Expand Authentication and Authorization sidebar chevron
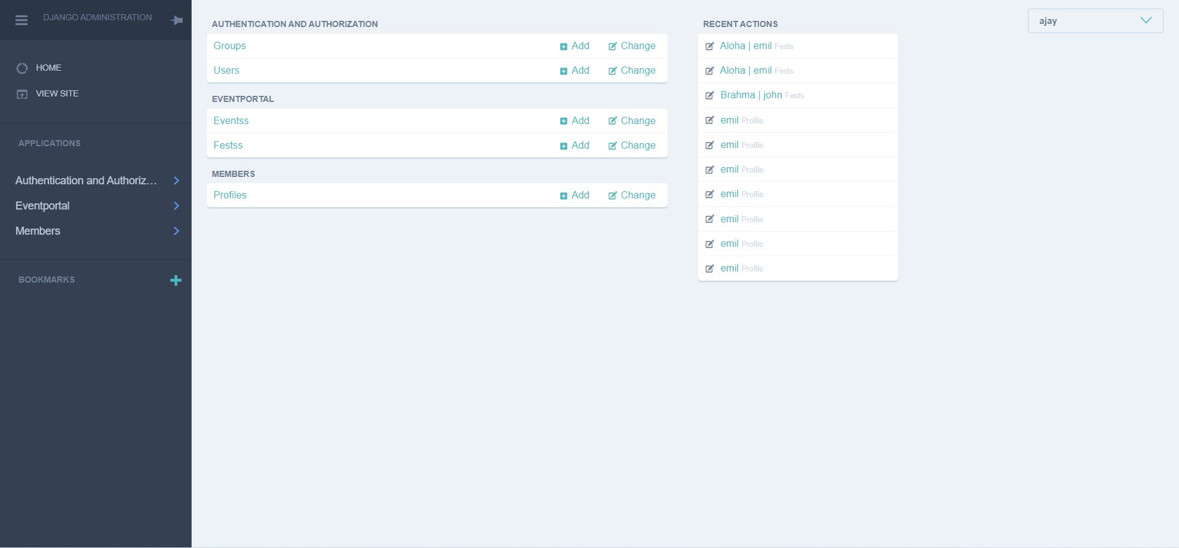 [176, 181]
